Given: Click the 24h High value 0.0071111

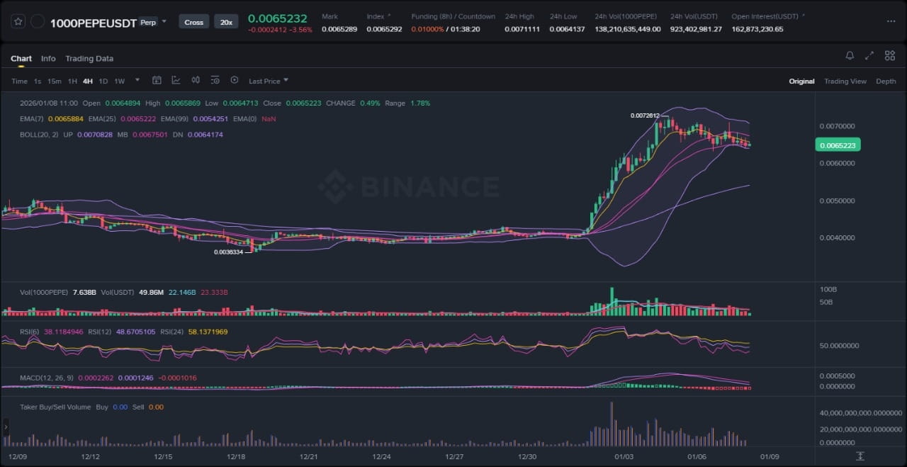Looking at the screenshot, I should click(521, 29).
